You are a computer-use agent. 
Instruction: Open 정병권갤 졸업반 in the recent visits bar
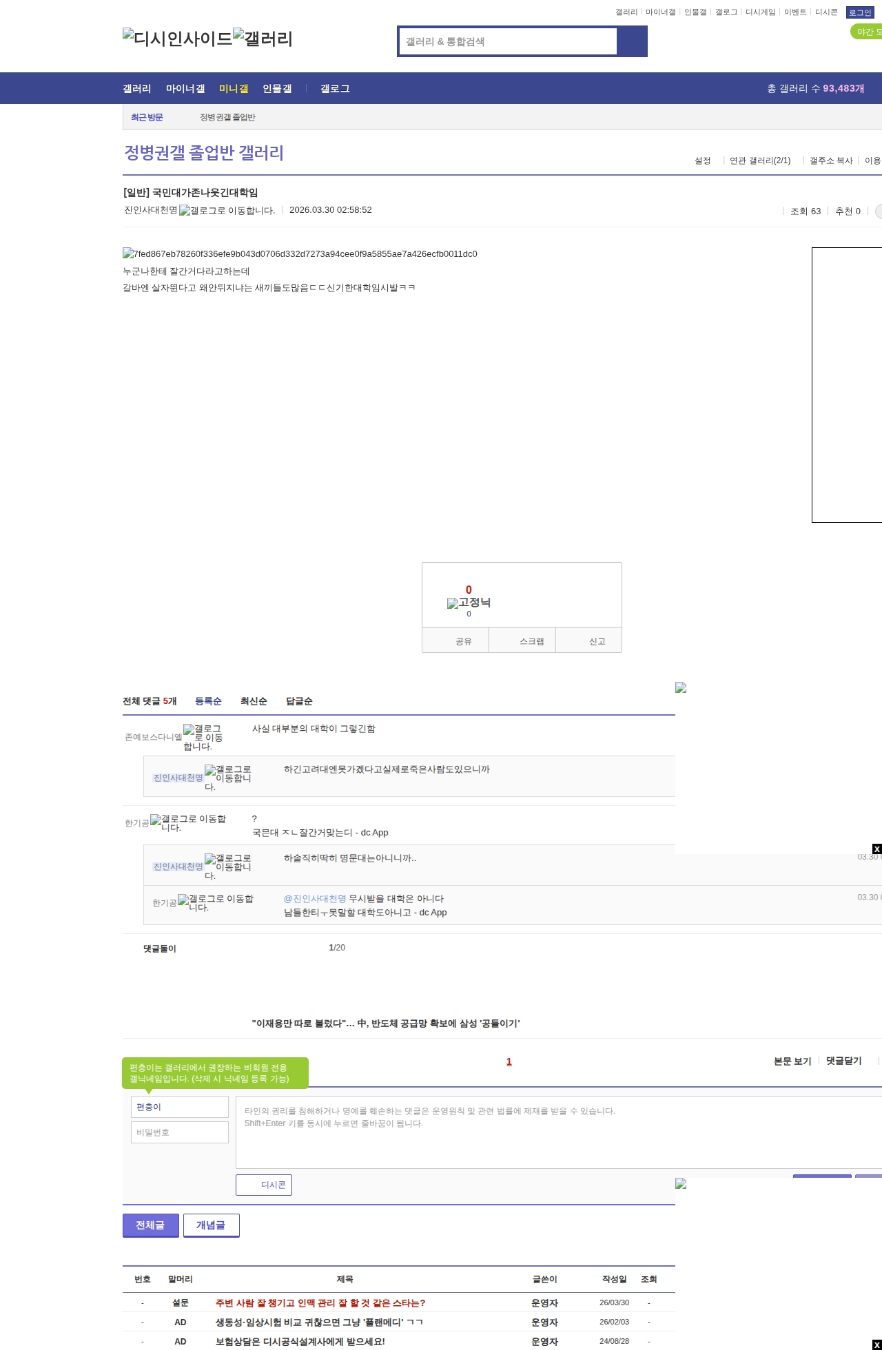click(227, 117)
